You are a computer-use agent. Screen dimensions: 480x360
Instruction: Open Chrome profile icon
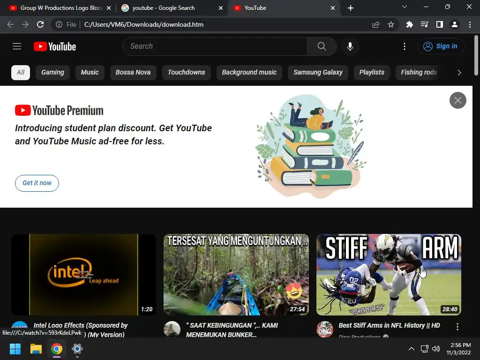(455, 24)
